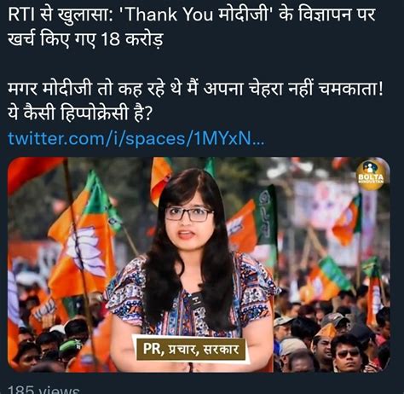The width and height of the screenshot is (404, 394).
Task: Click the 'Thank You मोदीजी' quoted phrase
Action: 193,14
